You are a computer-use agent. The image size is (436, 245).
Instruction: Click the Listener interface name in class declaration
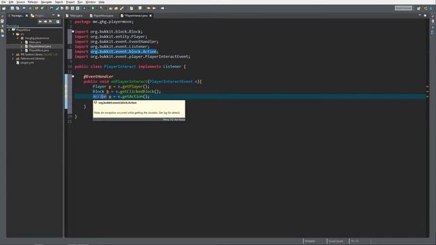pos(172,67)
